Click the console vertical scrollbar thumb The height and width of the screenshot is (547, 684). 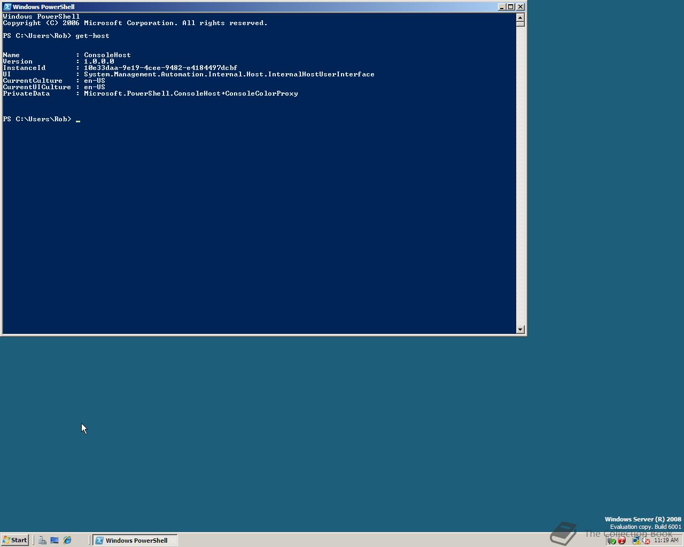pos(520,24)
